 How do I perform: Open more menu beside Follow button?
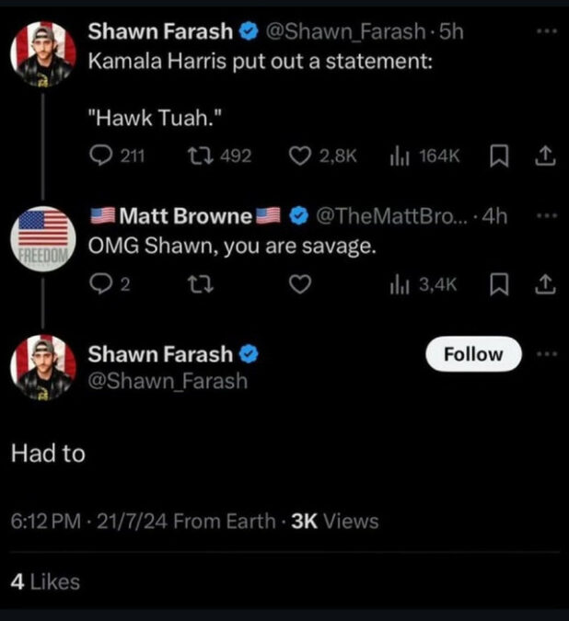(547, 354)
